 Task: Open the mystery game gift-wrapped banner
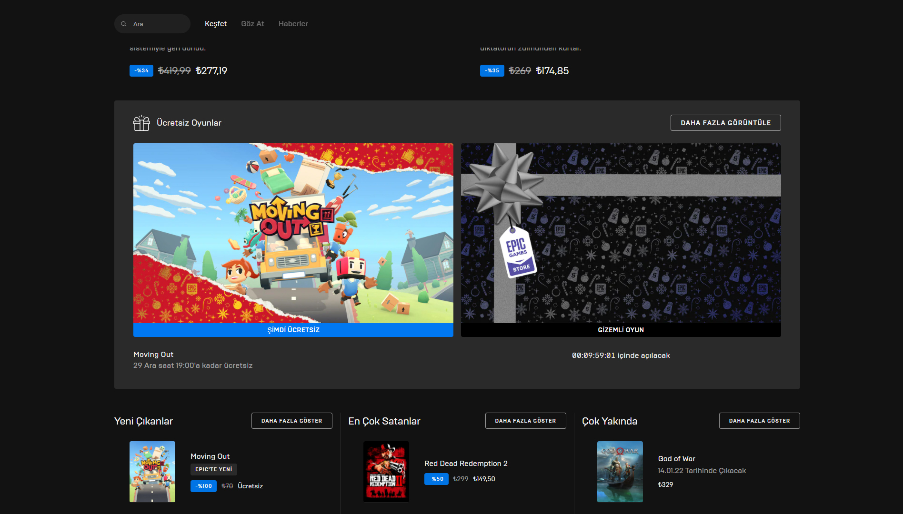pos(621,233)
